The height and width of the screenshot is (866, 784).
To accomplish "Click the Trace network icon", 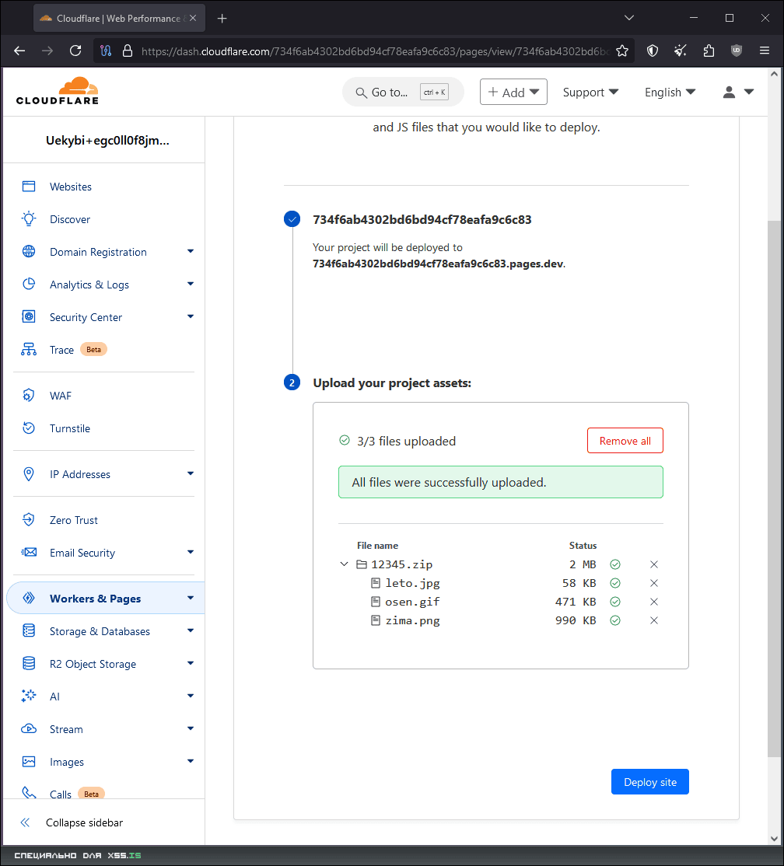I will pos(29,349).
